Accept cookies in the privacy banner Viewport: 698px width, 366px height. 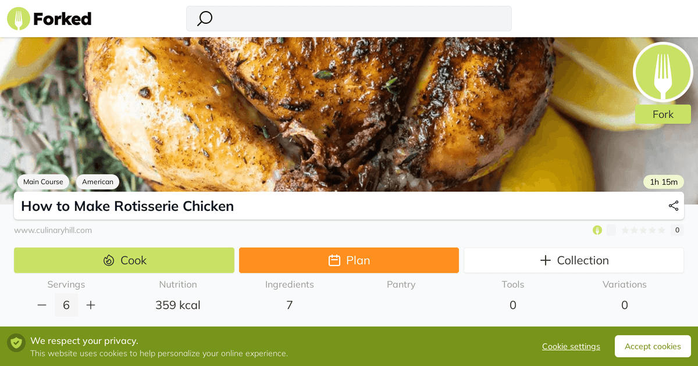click(653, 346)
